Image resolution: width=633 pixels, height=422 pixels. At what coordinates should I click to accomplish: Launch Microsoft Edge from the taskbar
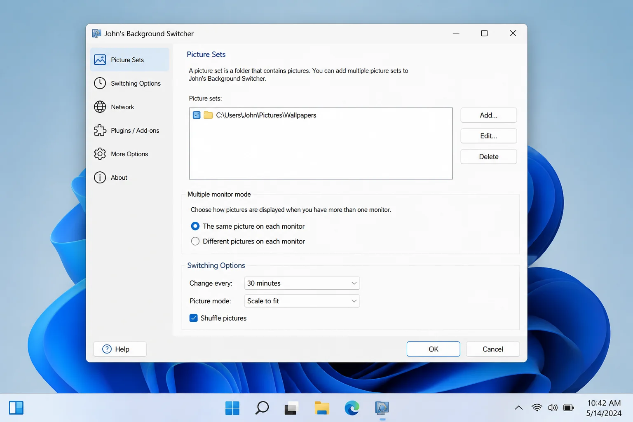click(352, 408)
